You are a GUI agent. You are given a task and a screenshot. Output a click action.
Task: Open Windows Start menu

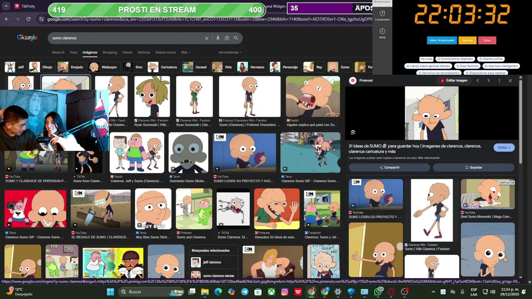(x=111, y=292)
